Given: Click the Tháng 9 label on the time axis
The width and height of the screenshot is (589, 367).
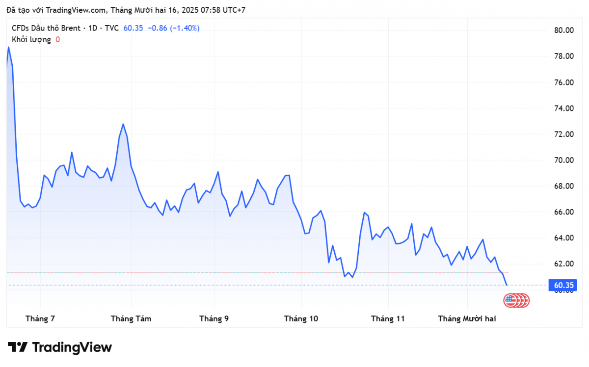Looking at the screenshot, I should click(214, 319).
